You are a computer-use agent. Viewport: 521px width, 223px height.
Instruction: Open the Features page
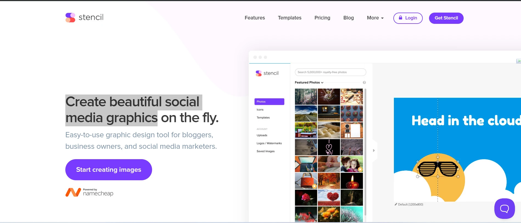click(x=255, y=18)
